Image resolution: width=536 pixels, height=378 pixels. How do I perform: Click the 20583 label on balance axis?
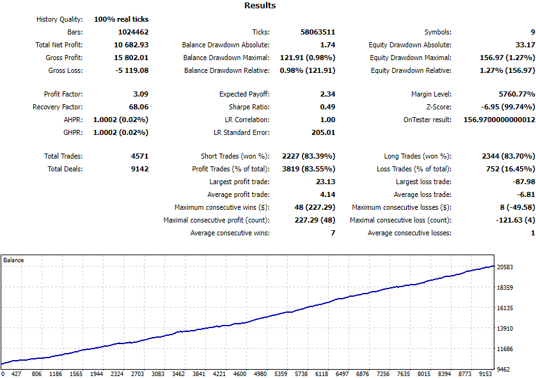(505, 267)
